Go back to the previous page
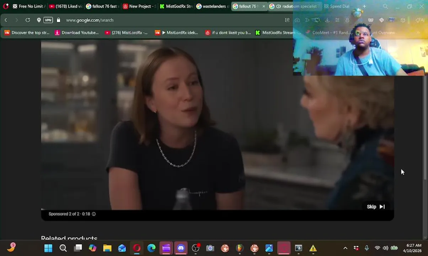428x256 pixels. (x=6, y=20)
